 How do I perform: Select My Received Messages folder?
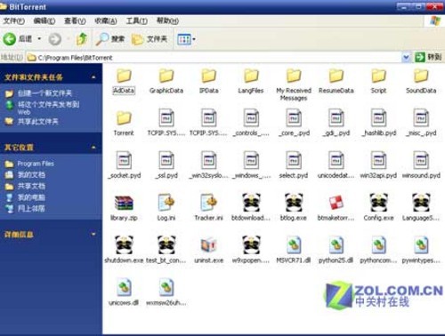coord(294,85)
